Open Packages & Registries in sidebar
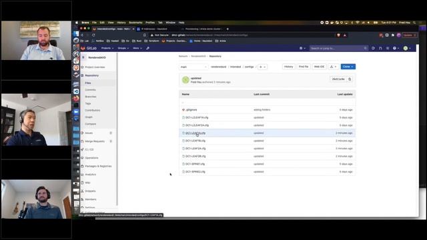The width and height of the screenshot is (427, 240). (98, 166)
